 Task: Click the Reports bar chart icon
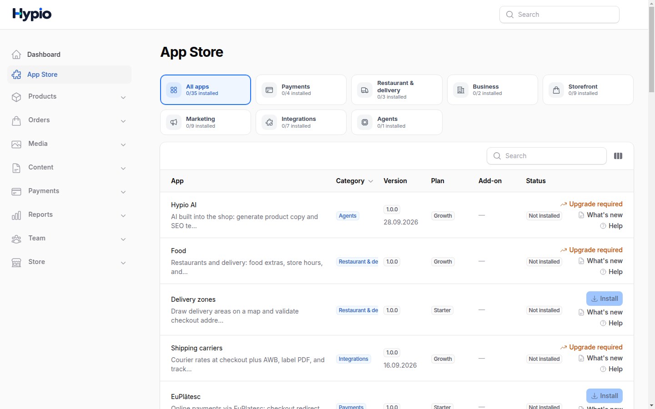coord(16,215)
